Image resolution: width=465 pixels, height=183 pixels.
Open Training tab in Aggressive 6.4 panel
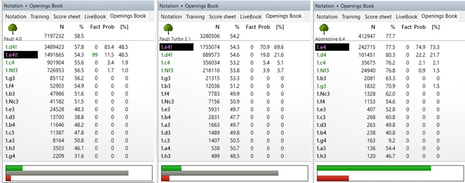click(x=351, y=17)
